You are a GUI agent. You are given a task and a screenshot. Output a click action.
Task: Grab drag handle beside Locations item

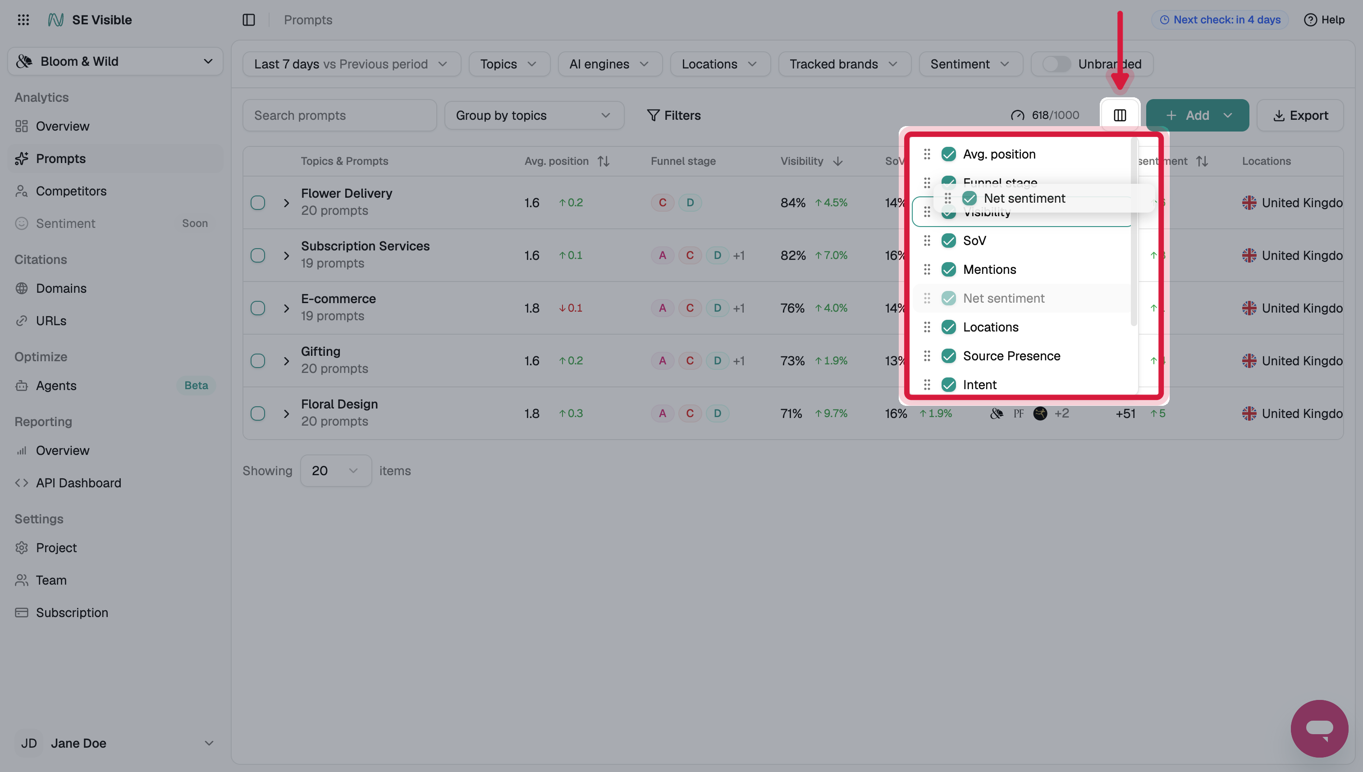(x=927, y=327)
